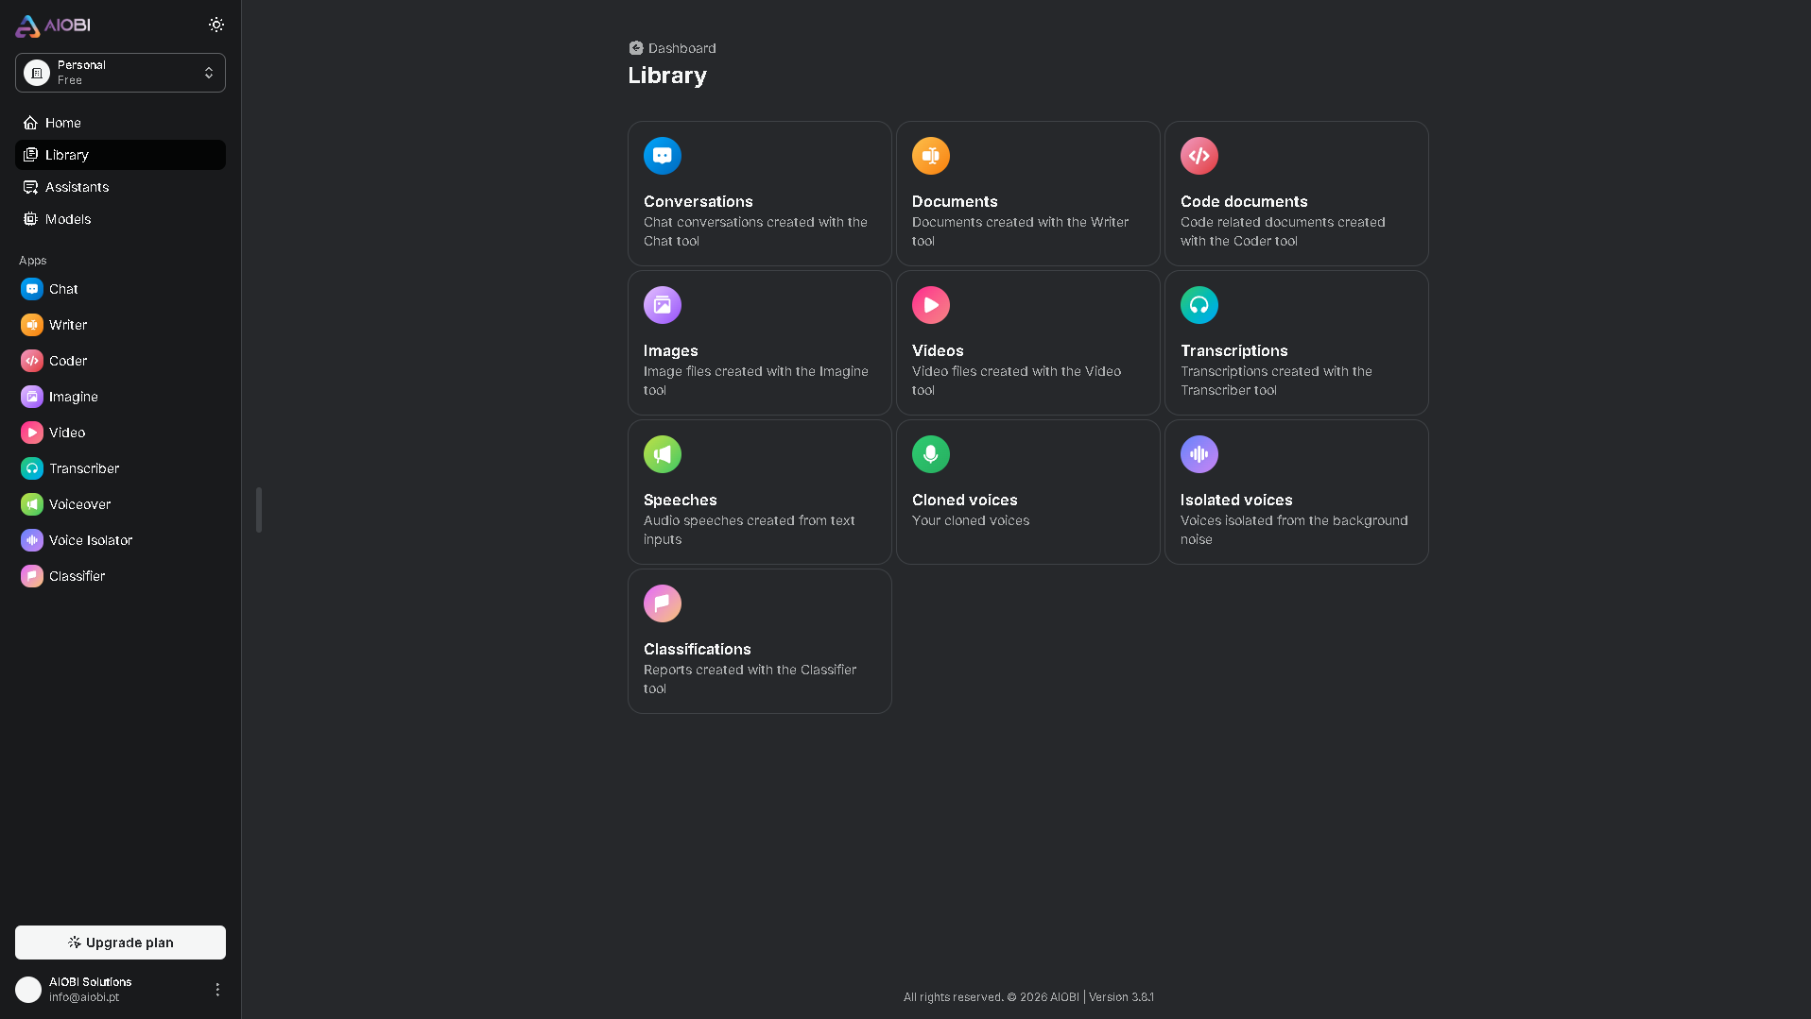Click the AIOBI logo

[x=52, y=25]
